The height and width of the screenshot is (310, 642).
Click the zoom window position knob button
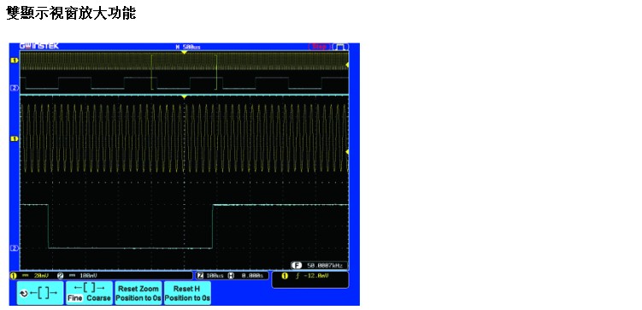point(40,293)
